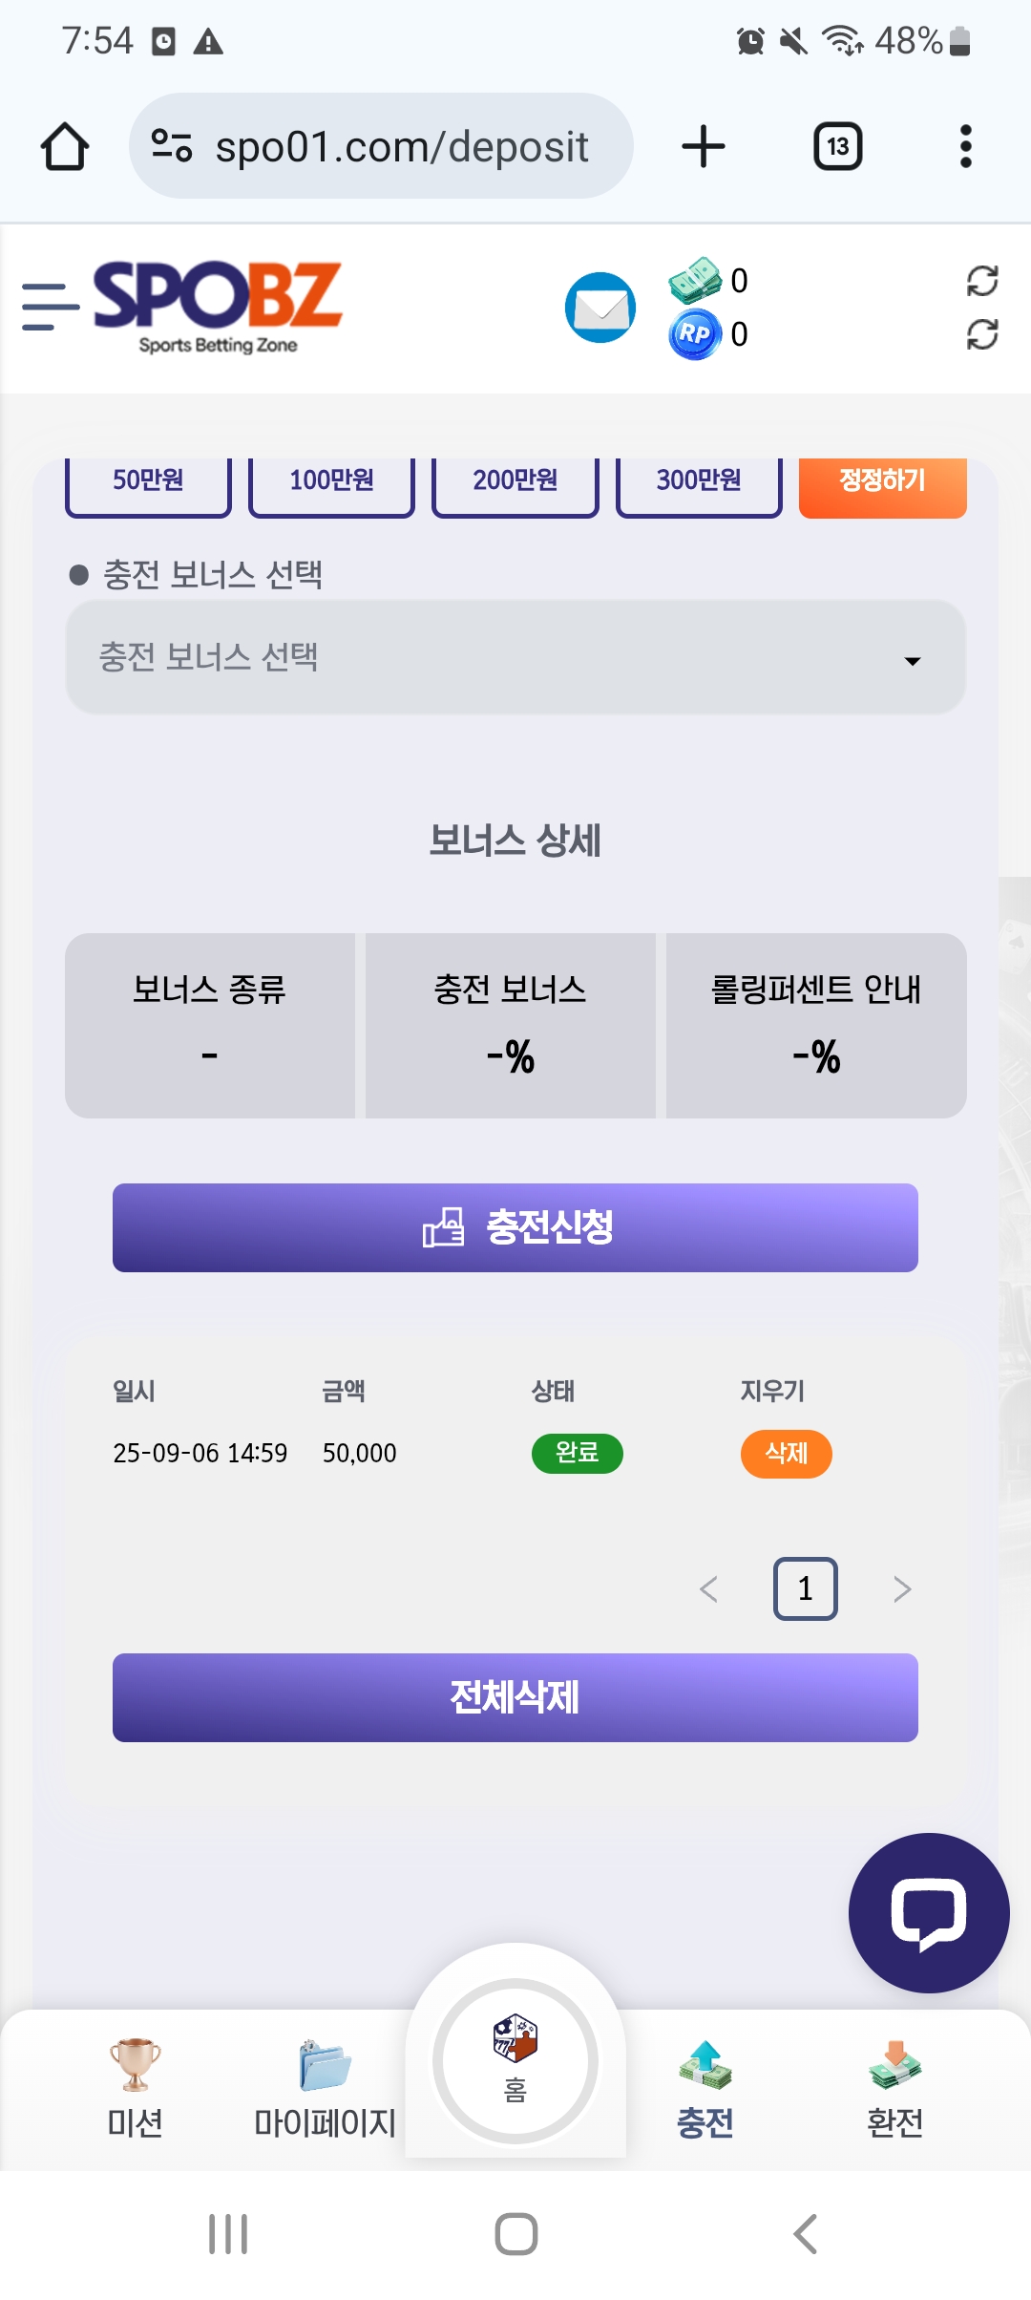The width and height of the screenshot is (1031, 2300).
Task: Go to previous page of deposit history
Action: coord(708,1589)
